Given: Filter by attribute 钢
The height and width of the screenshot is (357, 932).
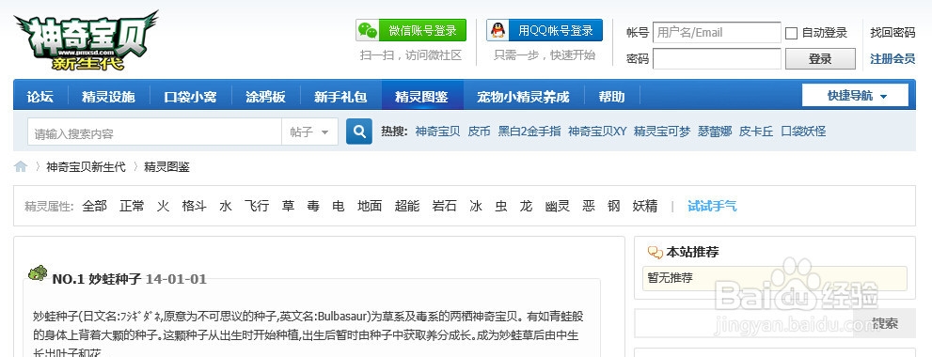Looking at the screenshot, I should pos(614,206).
